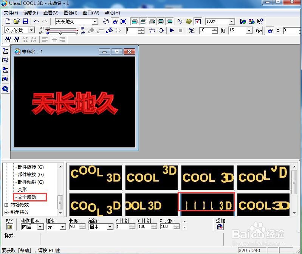Expand the 斜角特效 tree node

click(x=6, y=212)
